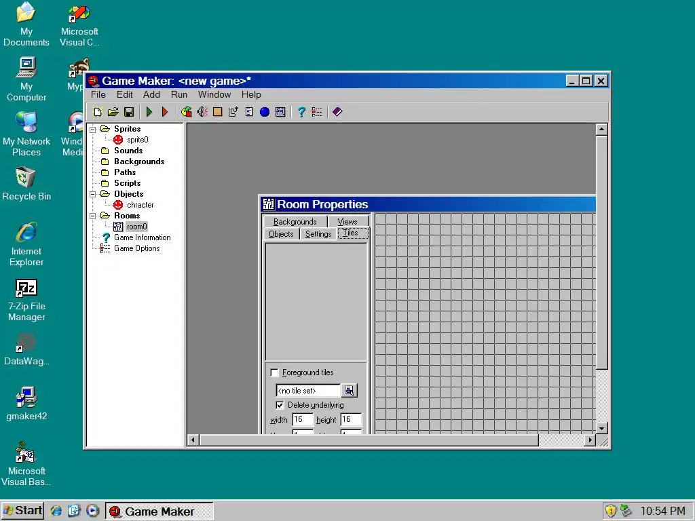Select sprite0 in the resource tree
Image resolution: width=695 pixels, height=521 pixels.
click(137, 140)
